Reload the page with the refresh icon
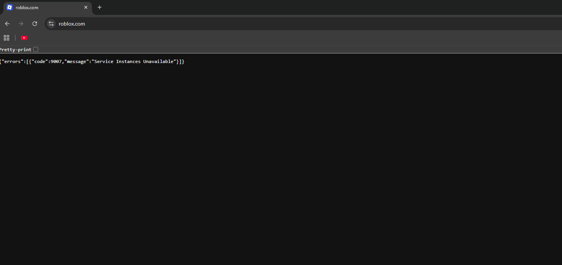Screen dimensions: 562x265 (x=34, y=23)
